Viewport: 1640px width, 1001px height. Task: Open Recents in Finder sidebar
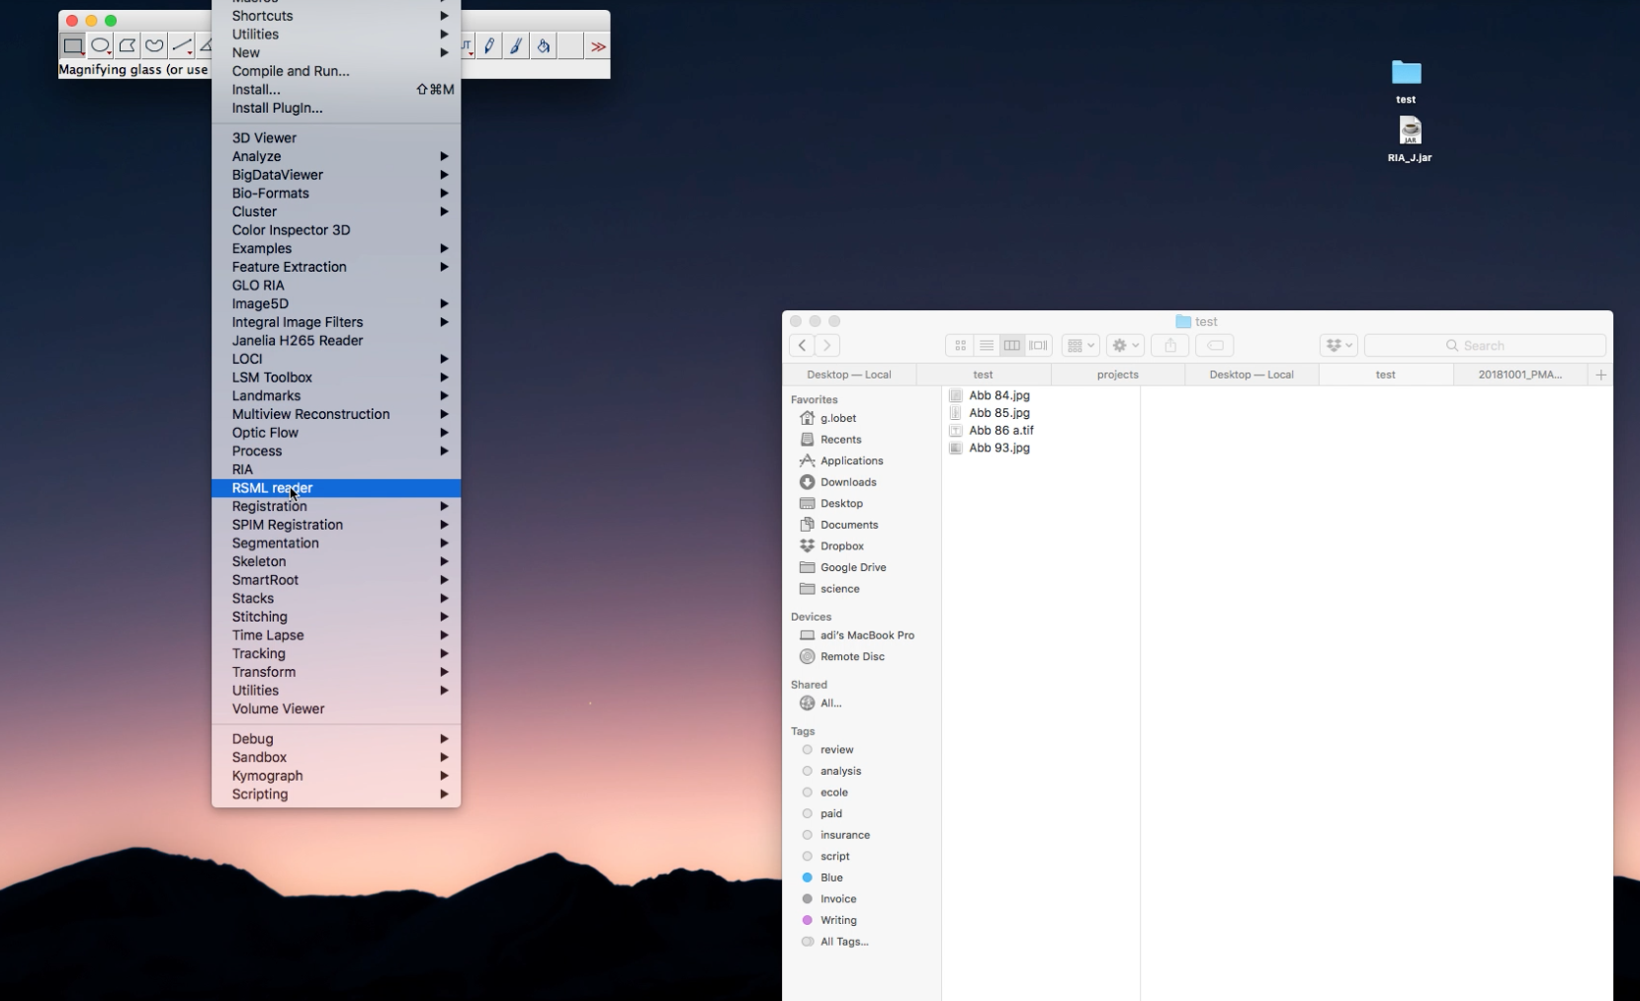[840, 440]
